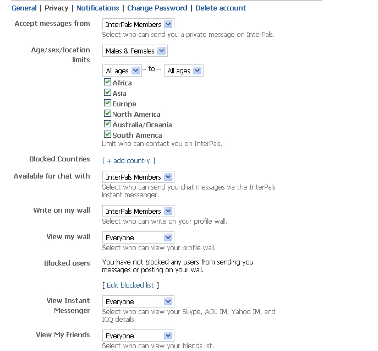Open Write on my wall dropdown
The image size is (378, 351).
point(138,211)
